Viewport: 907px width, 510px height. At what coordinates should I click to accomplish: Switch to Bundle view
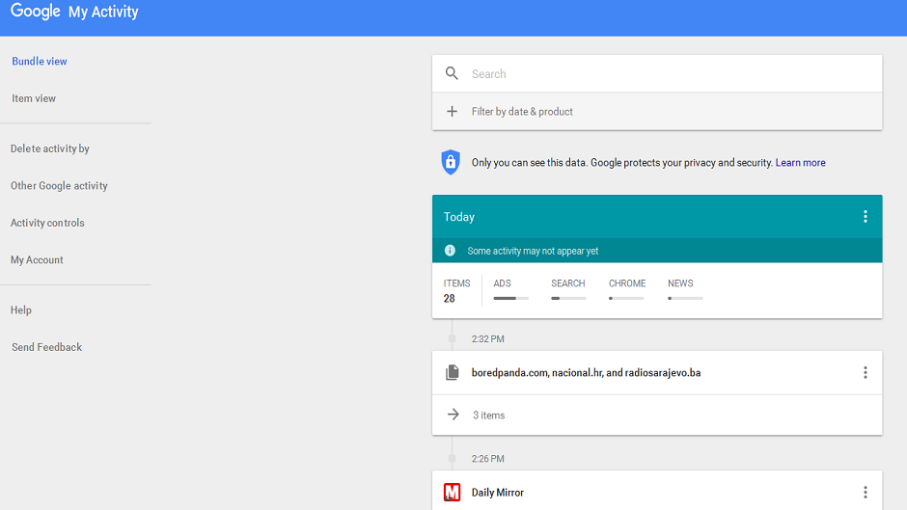[x=40, y=62]
